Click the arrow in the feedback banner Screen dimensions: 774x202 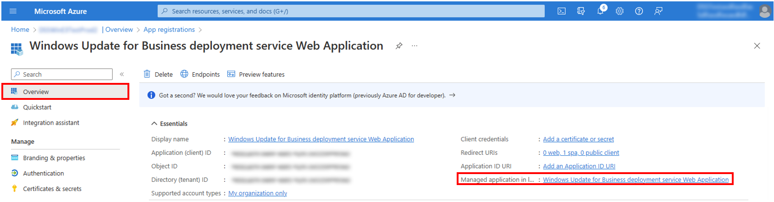click(452, 95)
